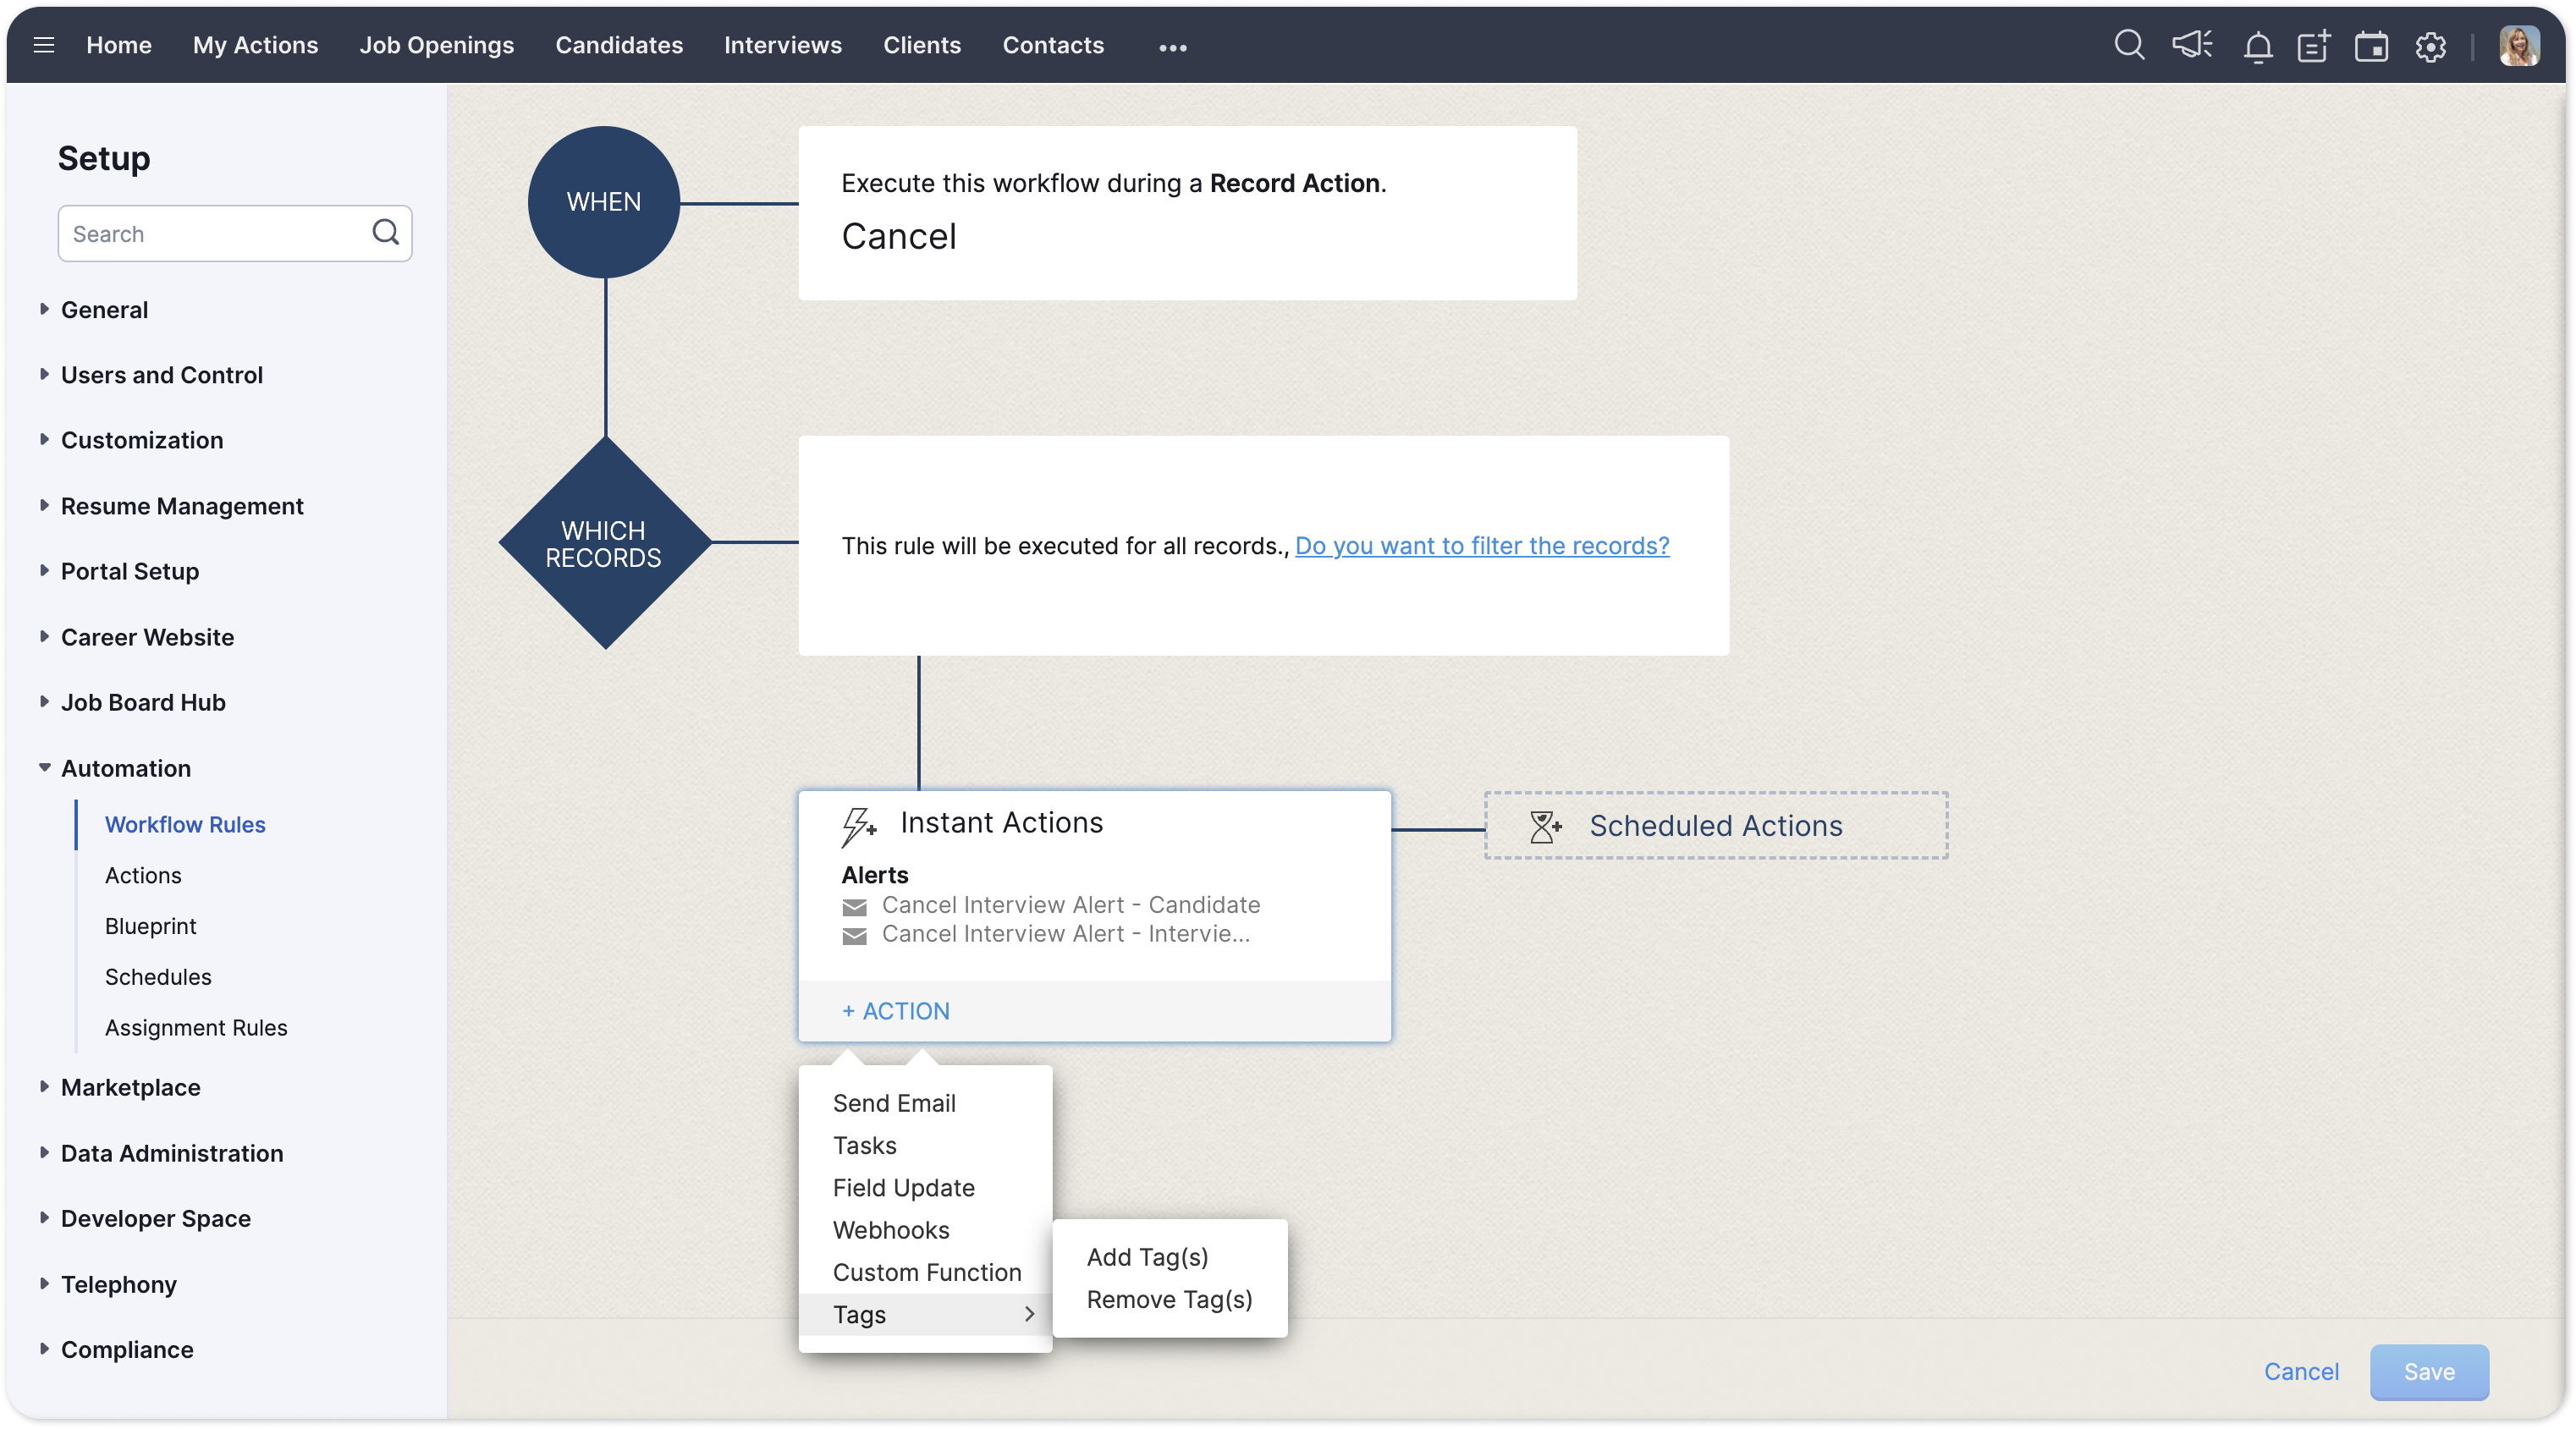Open the hamburger navigation menu
Screen dimensions: 2576x1429
click(43, 45)
